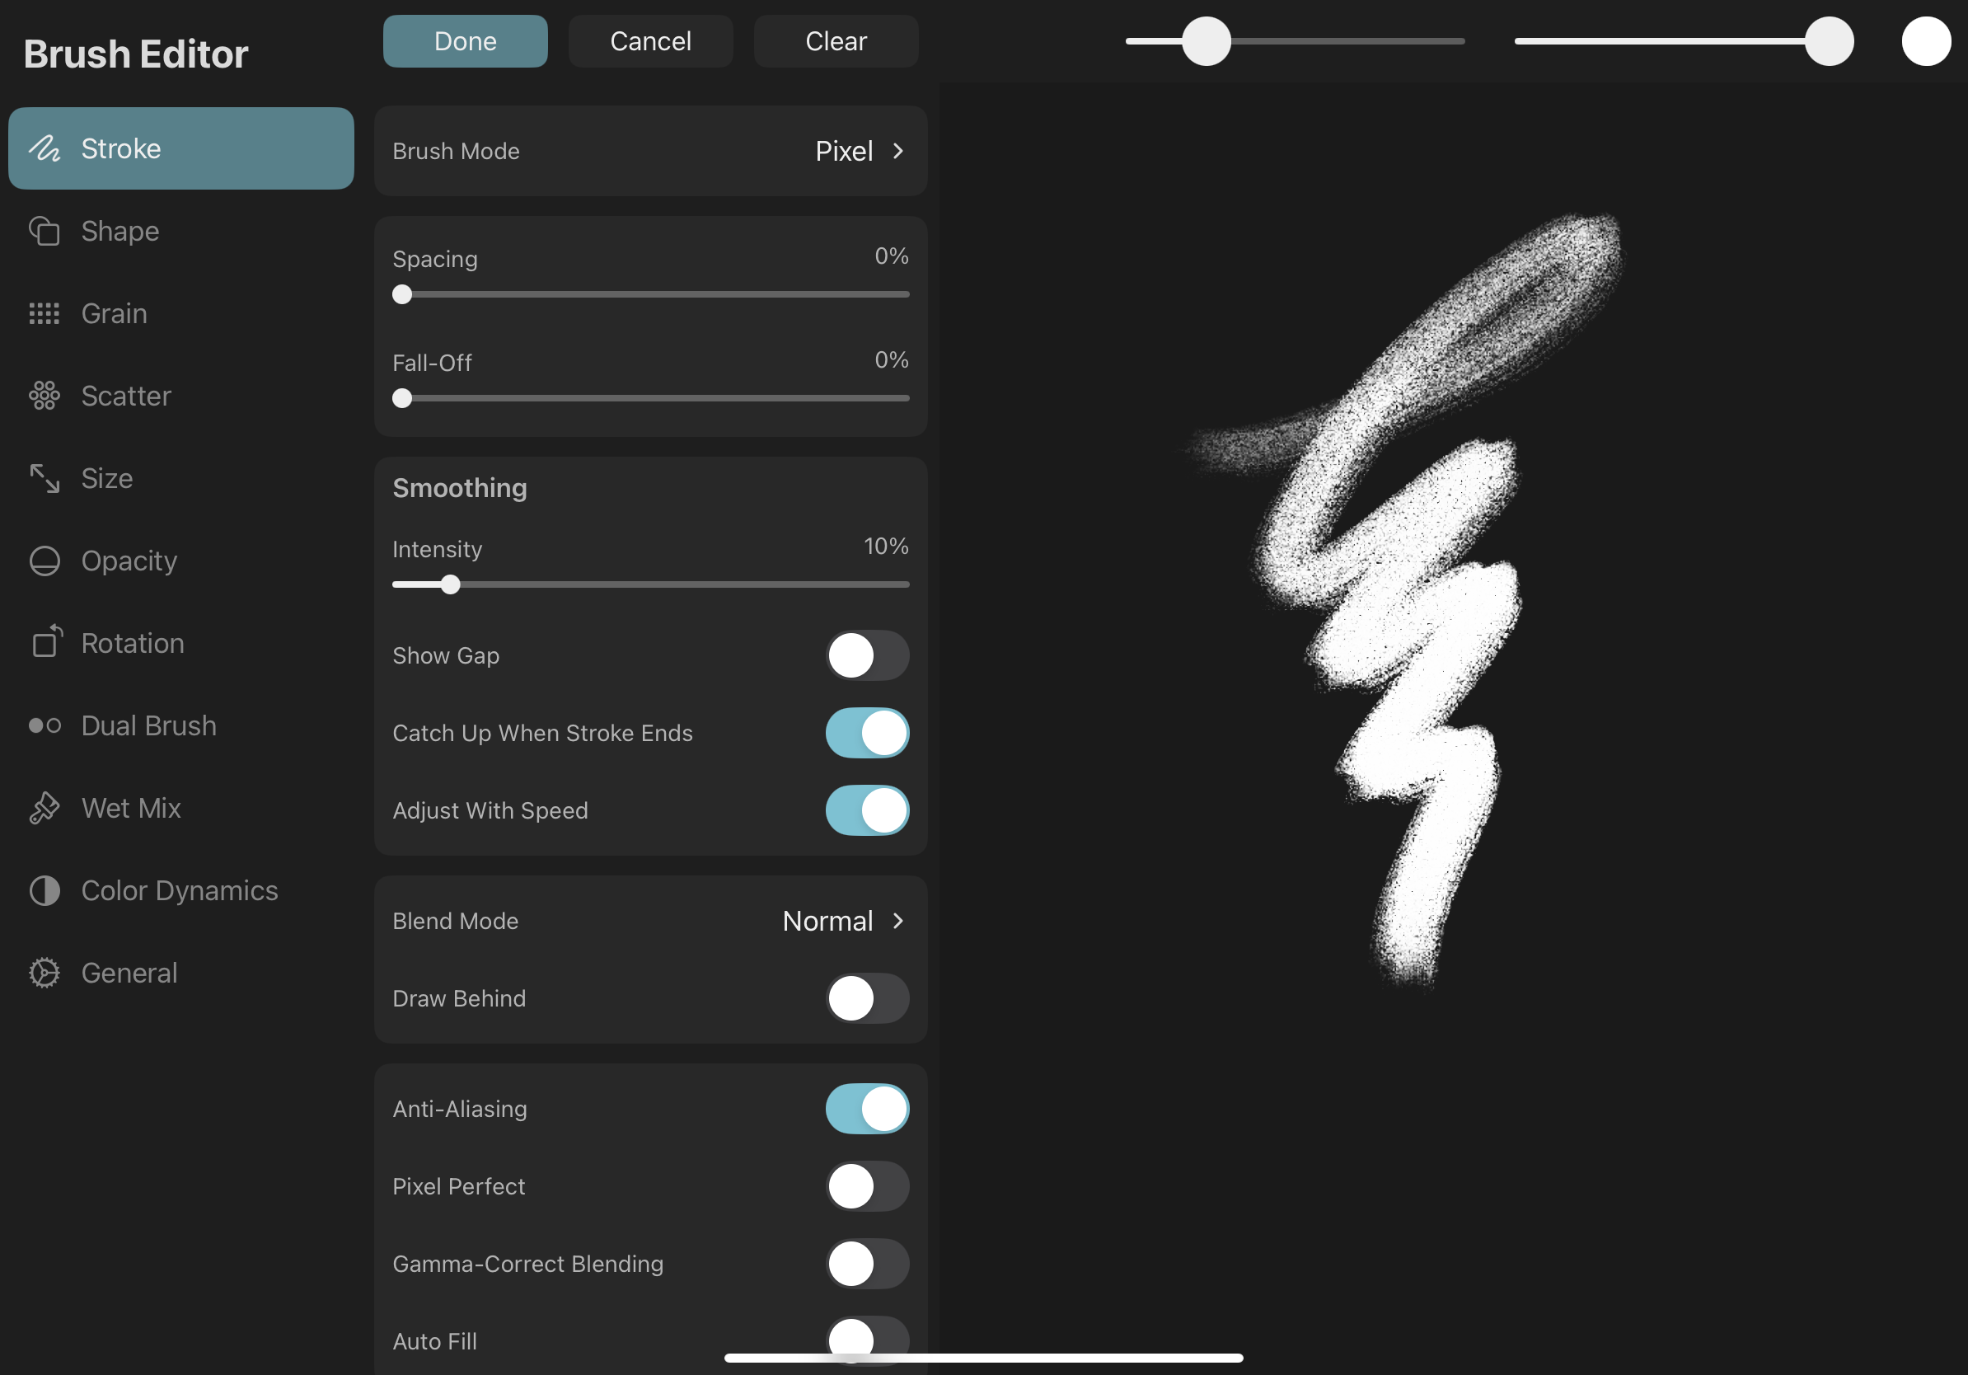Switch to the Shape section
Image resolution: width=1968 pixels, height=1375 pixels.
[180, 231]
